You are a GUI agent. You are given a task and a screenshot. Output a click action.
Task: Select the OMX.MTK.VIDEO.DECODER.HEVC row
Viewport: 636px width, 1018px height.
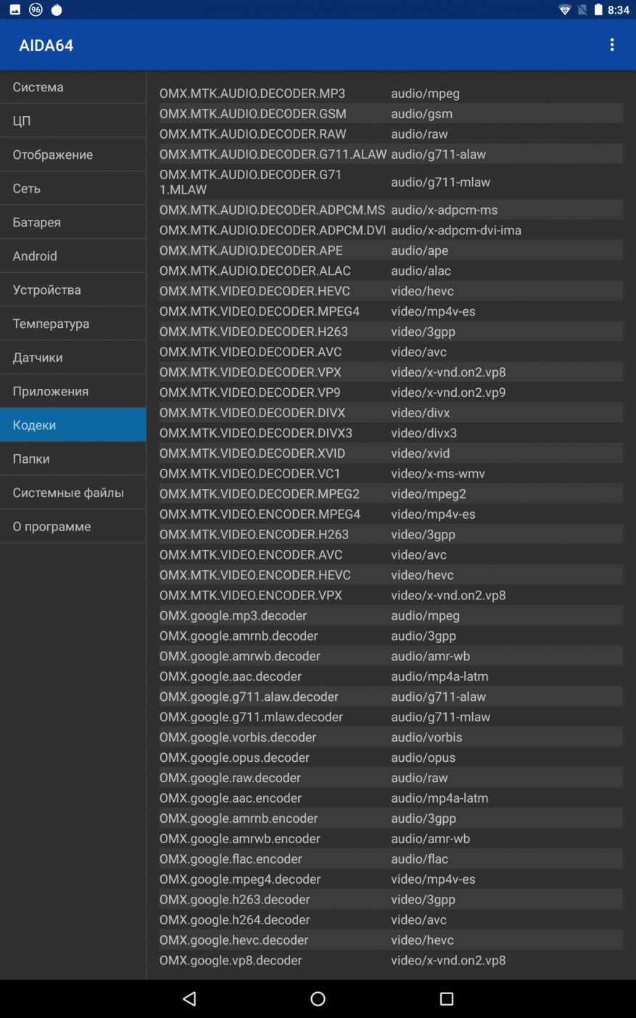tap(391, 291)
